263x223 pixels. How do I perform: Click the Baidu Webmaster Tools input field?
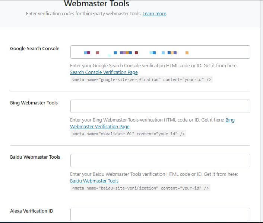tap(160, 161)
